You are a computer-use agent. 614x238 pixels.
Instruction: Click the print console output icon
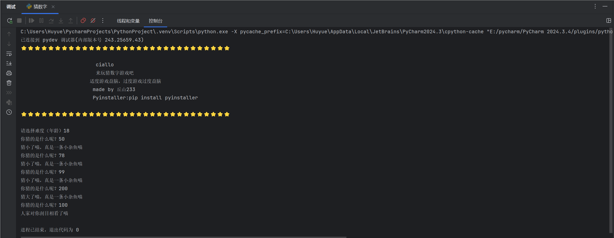(9, 73)
